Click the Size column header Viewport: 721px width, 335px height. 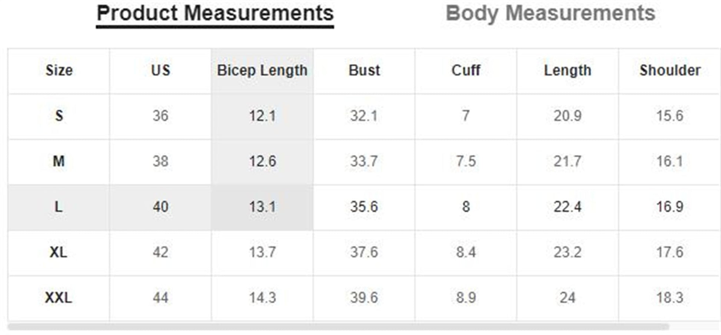tap(59, 70)
